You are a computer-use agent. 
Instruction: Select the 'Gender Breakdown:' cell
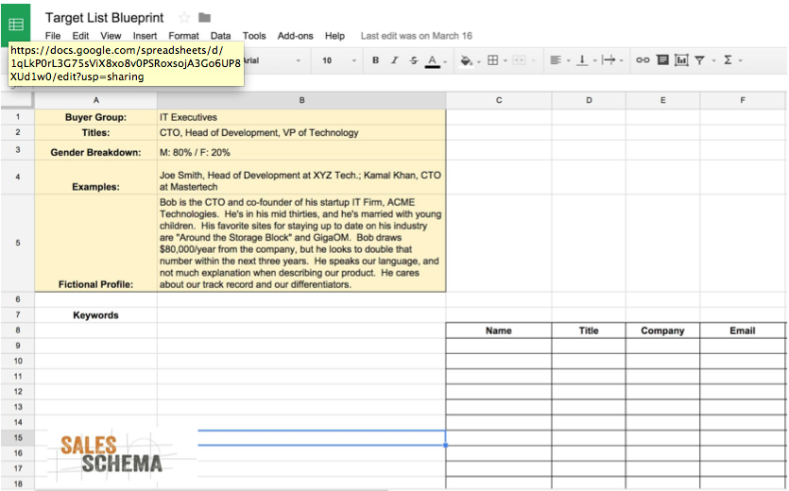click(x=95, y=150)
